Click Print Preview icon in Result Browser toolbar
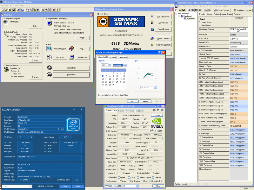 point(205,10)
